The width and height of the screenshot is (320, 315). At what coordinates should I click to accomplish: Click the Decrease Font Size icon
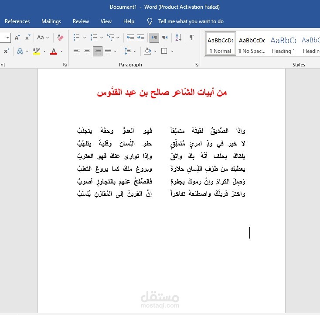point(27,38)
